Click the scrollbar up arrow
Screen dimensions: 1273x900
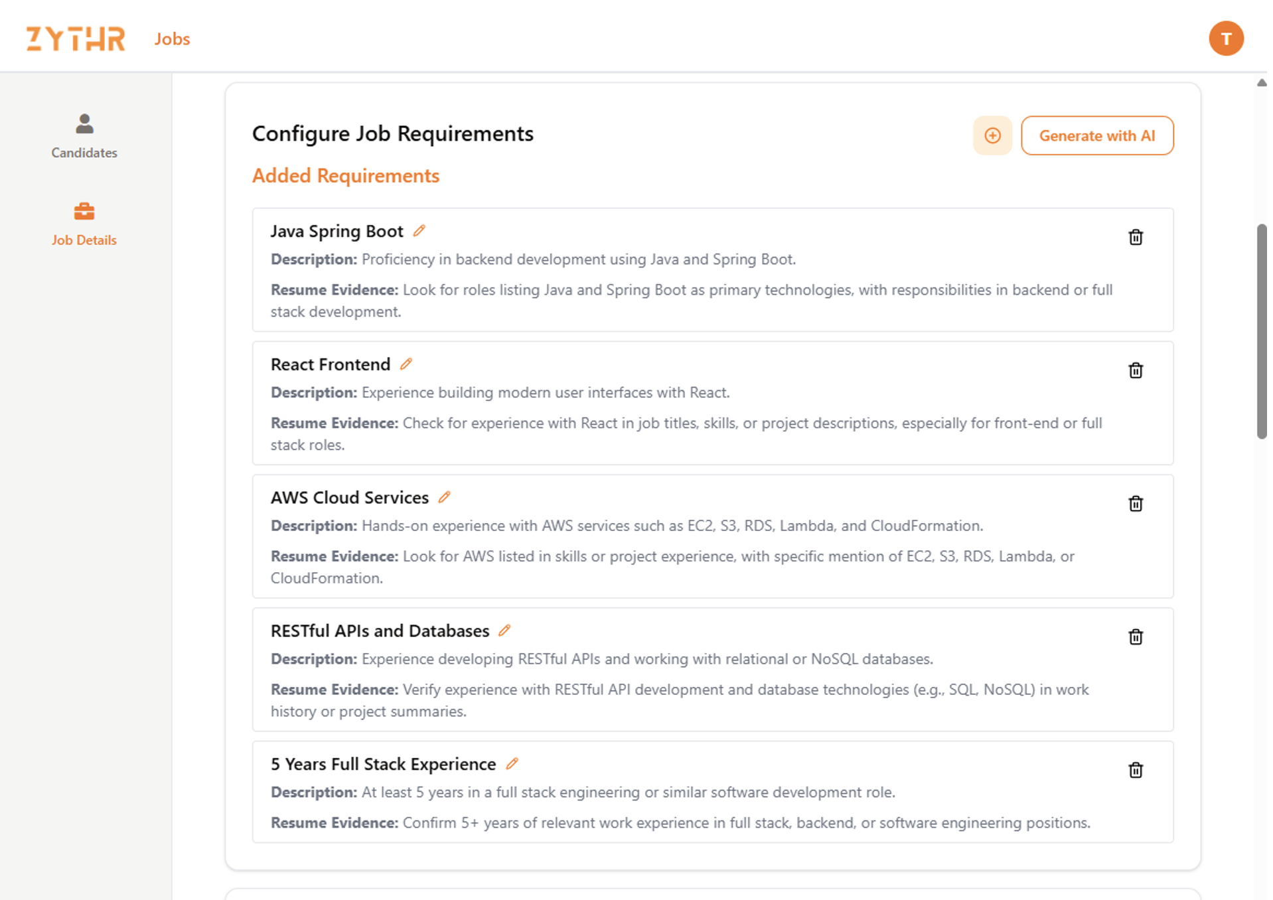tap(1261, 83)
